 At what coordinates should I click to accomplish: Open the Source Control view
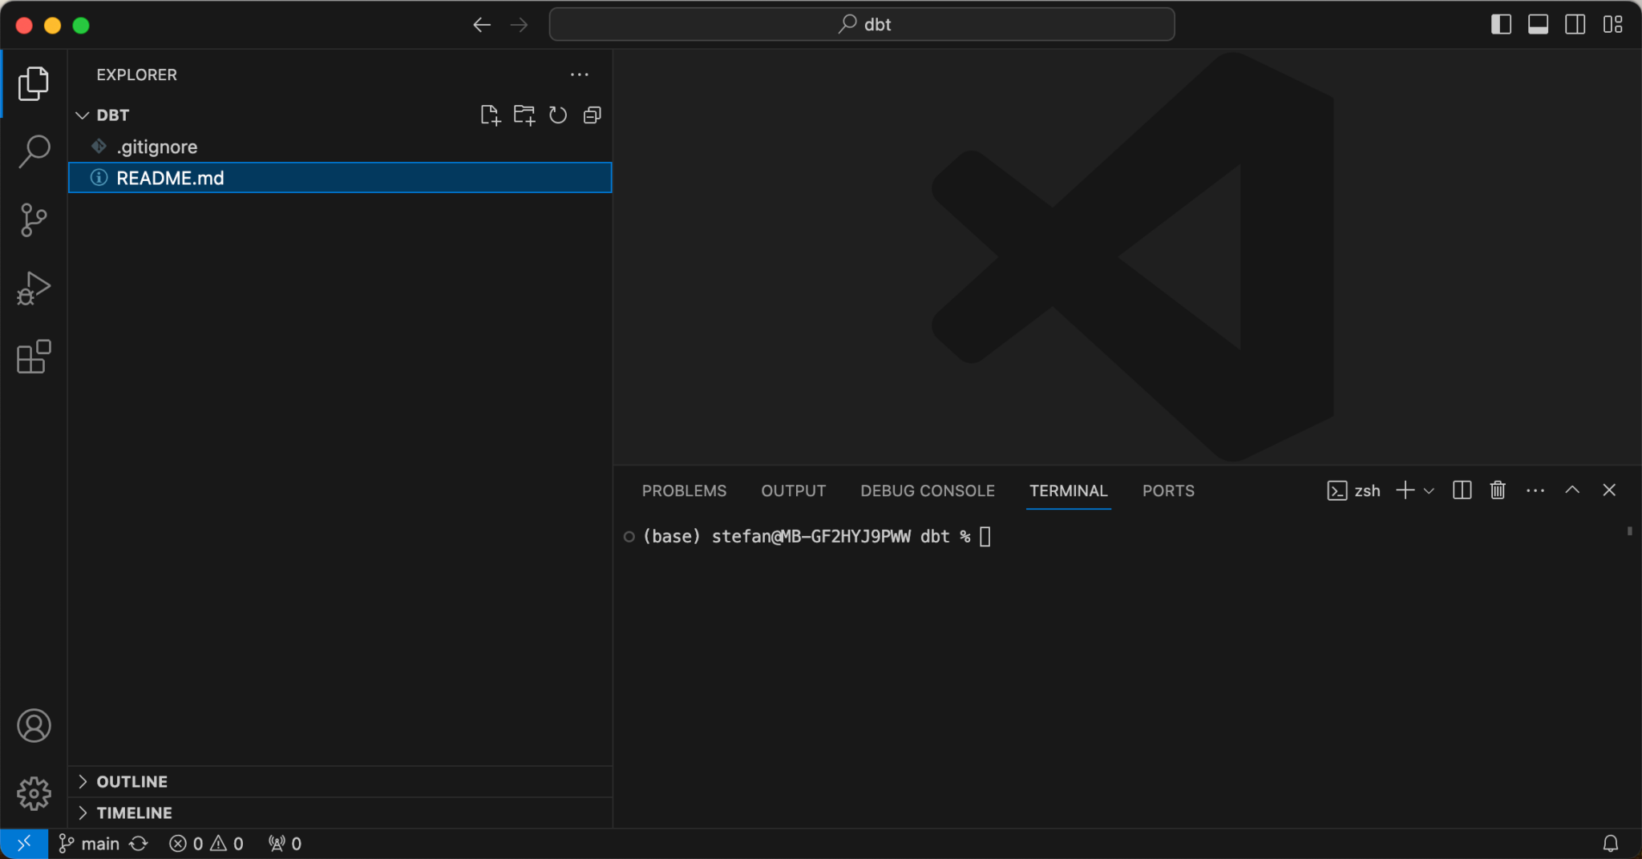point(34,220)
